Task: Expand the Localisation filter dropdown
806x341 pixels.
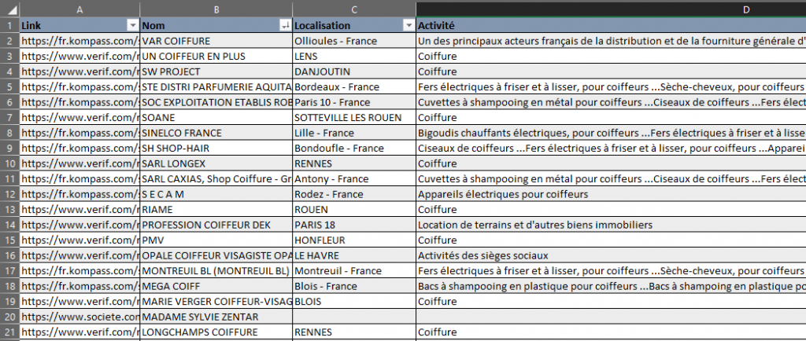Action: click(x=408, y=26)
